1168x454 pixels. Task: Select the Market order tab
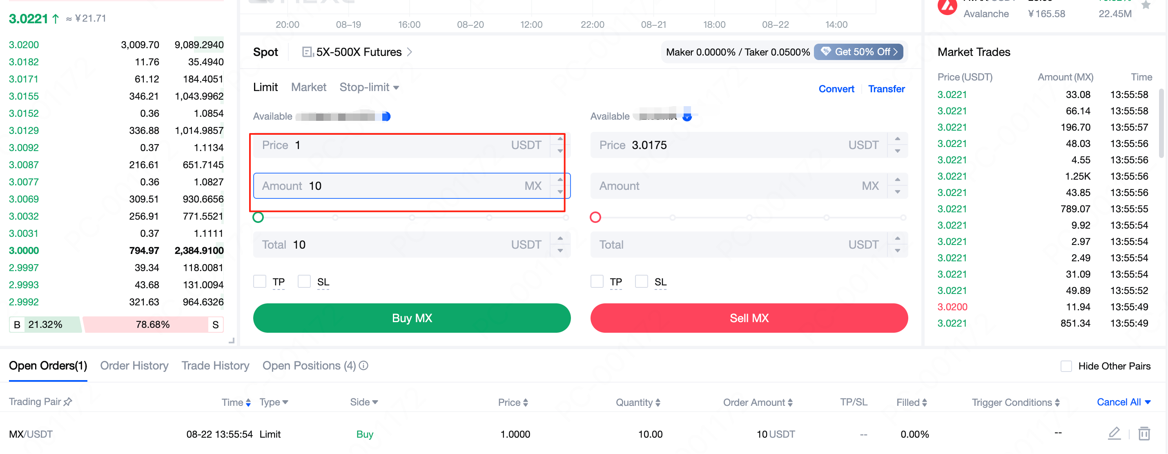click(x=308, y=87)
